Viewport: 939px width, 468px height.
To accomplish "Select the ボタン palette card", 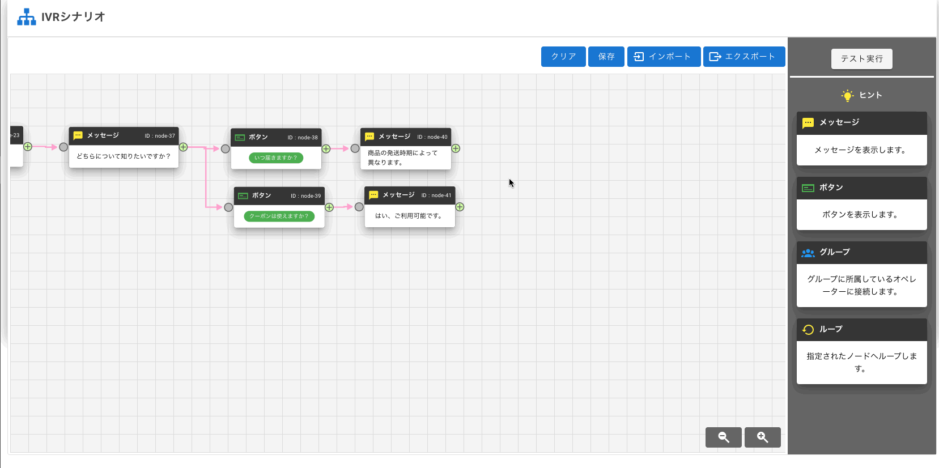I will (861, 203).
